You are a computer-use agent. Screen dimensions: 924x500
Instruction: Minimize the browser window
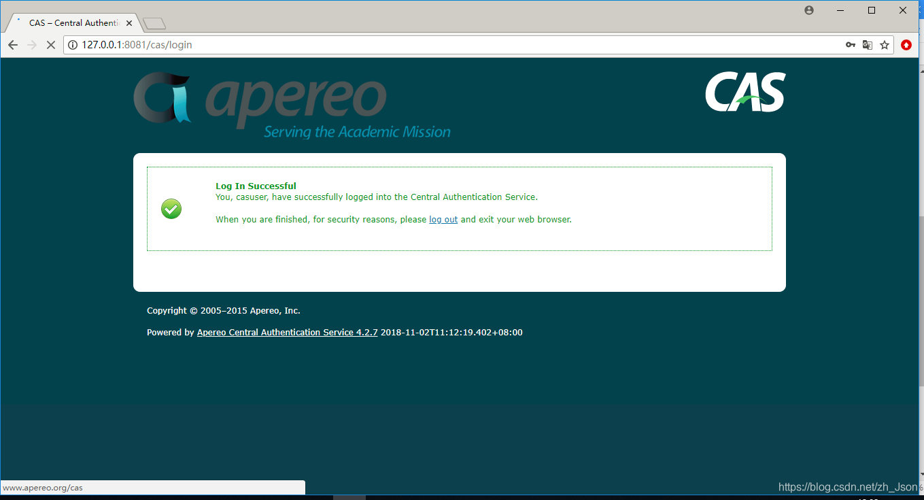coord(841,10)
